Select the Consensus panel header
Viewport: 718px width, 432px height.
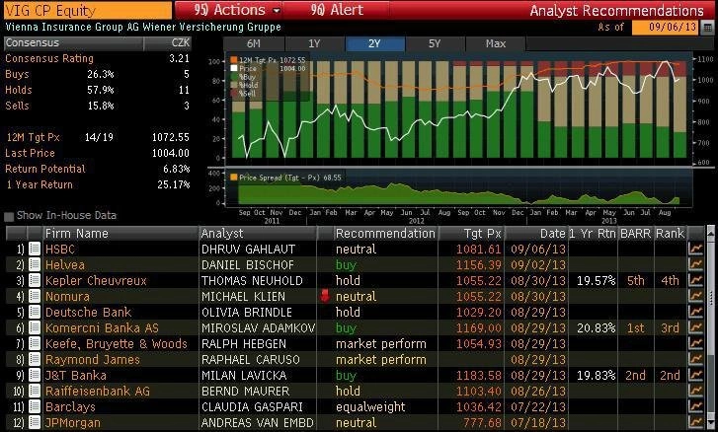point(98,43)
